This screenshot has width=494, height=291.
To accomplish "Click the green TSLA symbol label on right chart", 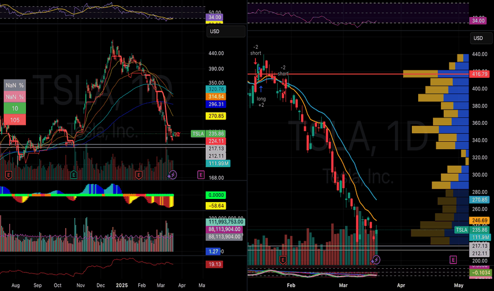I will click(462, 230).
